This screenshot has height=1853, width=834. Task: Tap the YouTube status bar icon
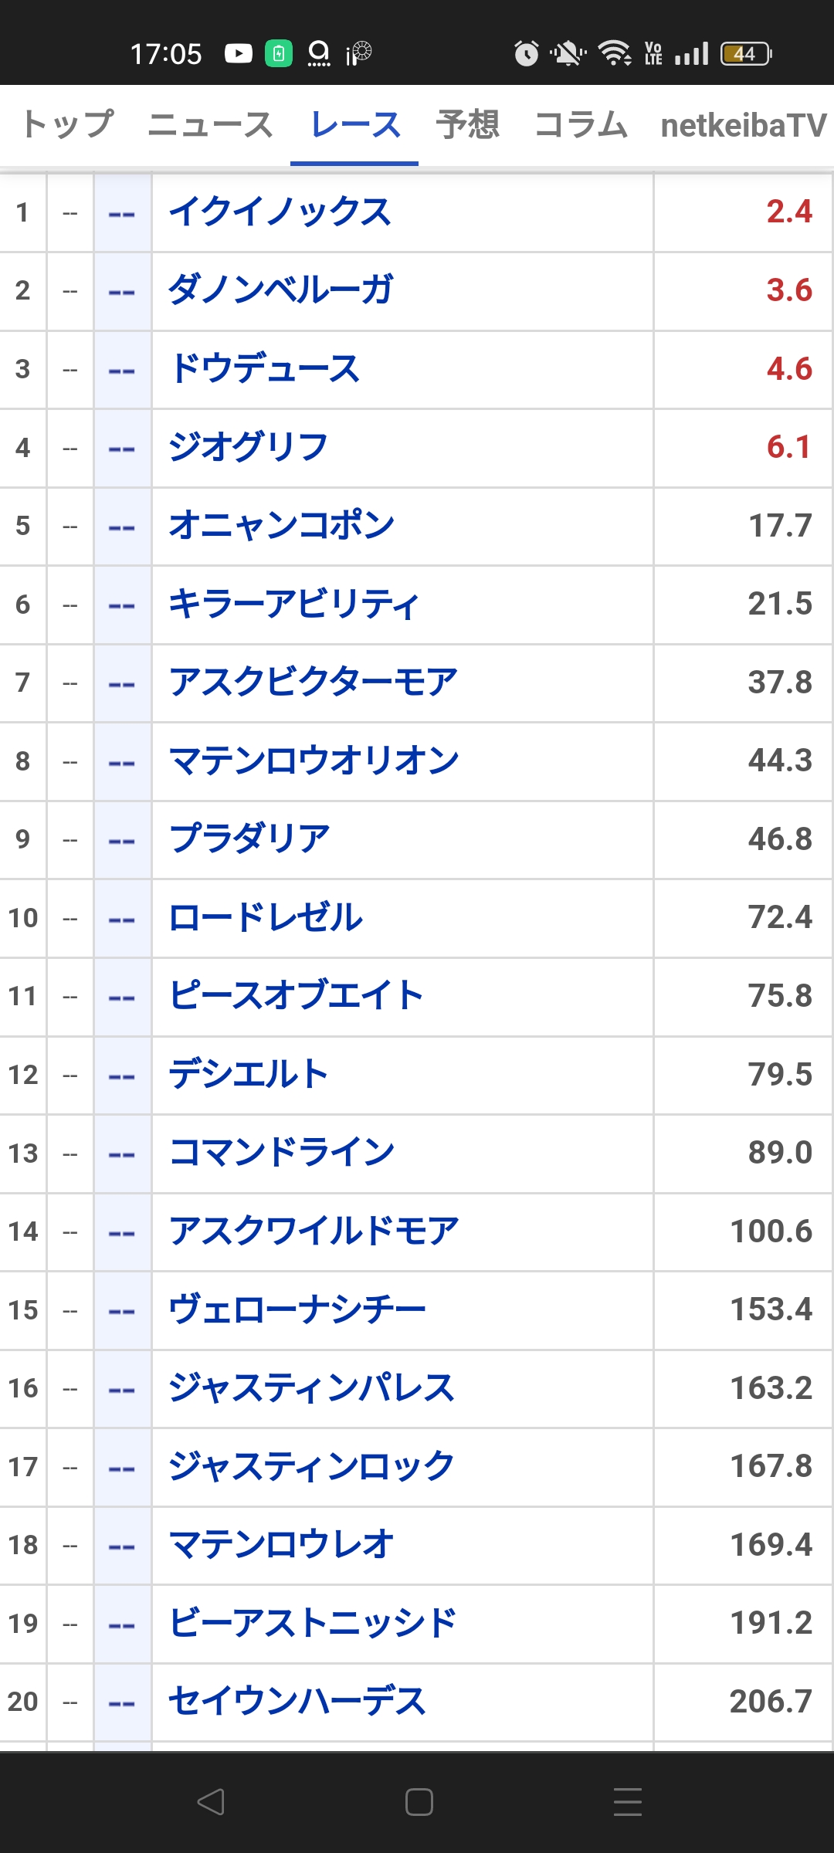click(x=239, y=53)
